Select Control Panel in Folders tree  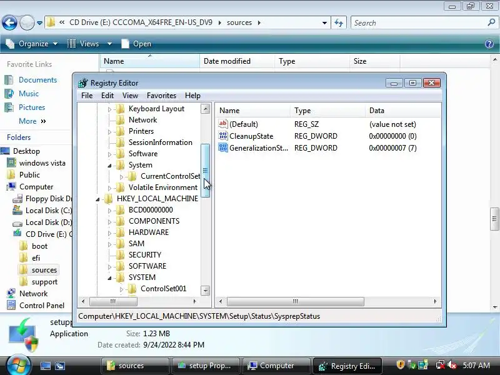point(41,306)
